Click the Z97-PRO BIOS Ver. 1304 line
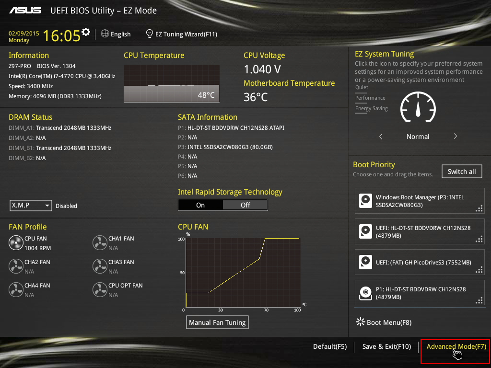491x368 pixels. (42, 66)
